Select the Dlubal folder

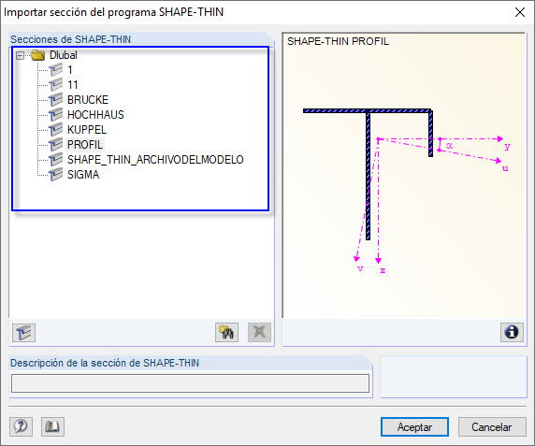(63, 55)
